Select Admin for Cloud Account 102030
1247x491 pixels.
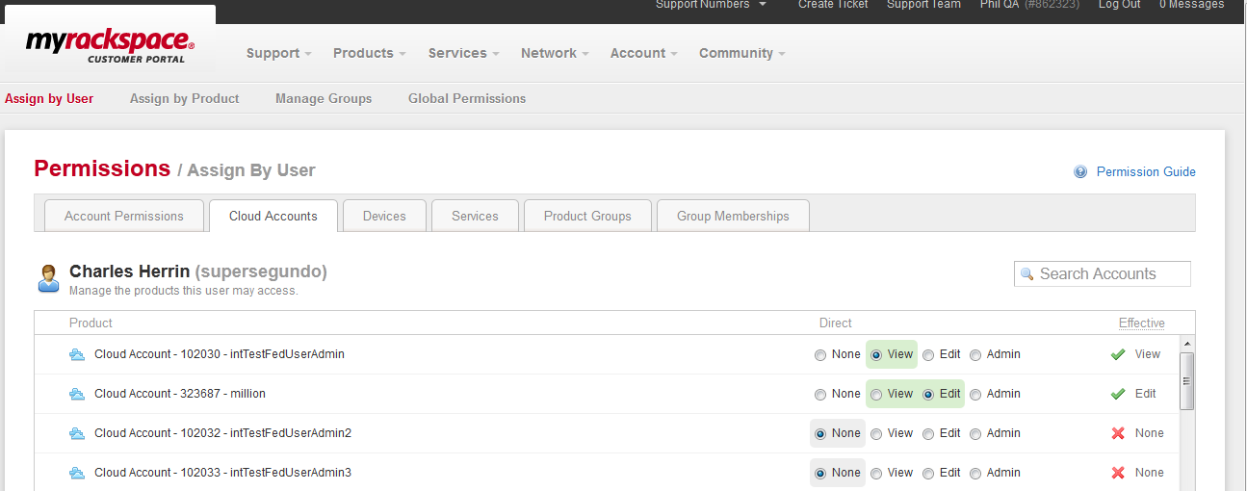[975, 355]
